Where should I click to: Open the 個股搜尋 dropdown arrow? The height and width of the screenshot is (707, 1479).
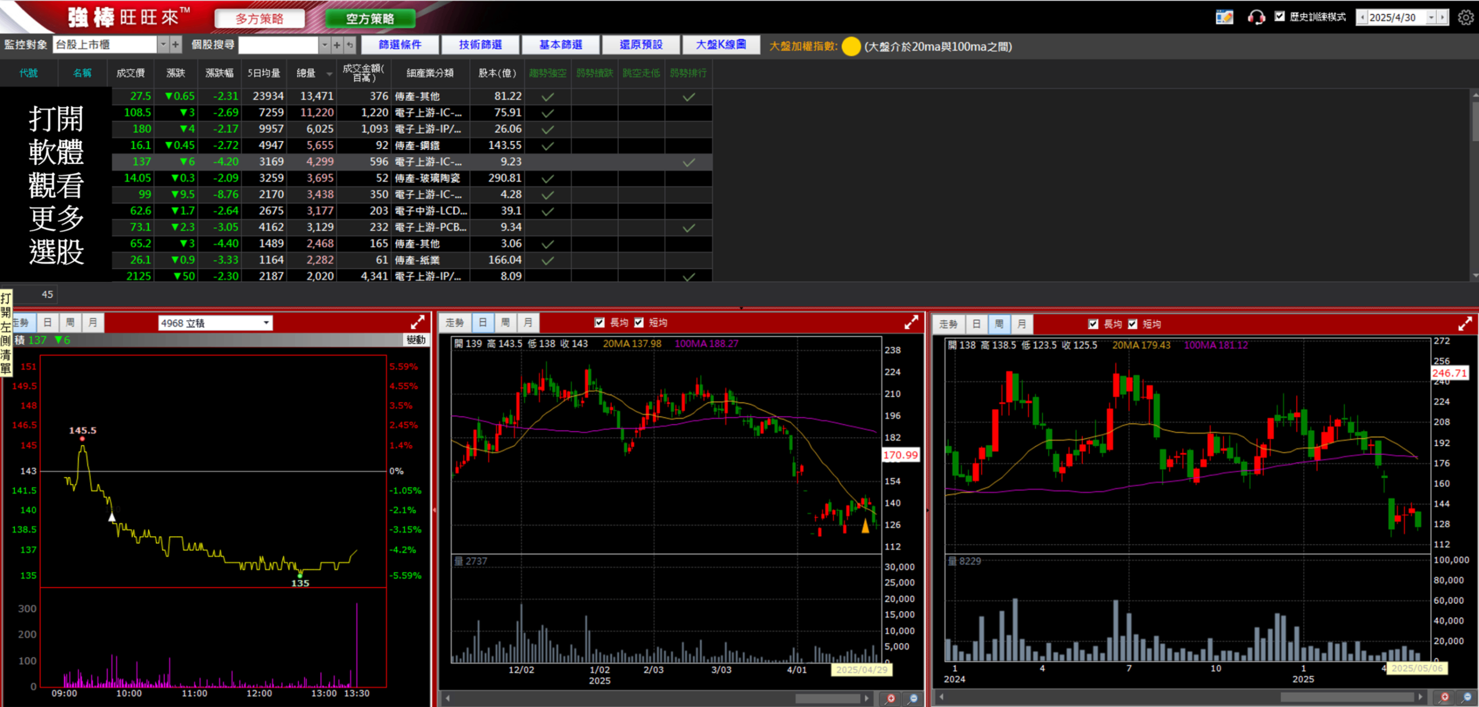324,44
